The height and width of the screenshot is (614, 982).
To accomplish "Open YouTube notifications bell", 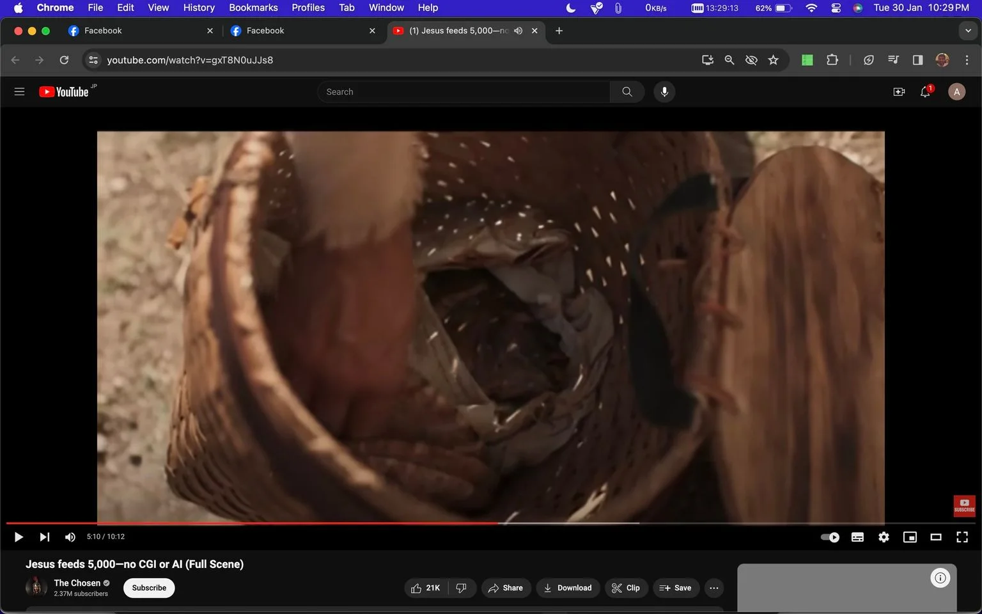I will click(925, 92).
